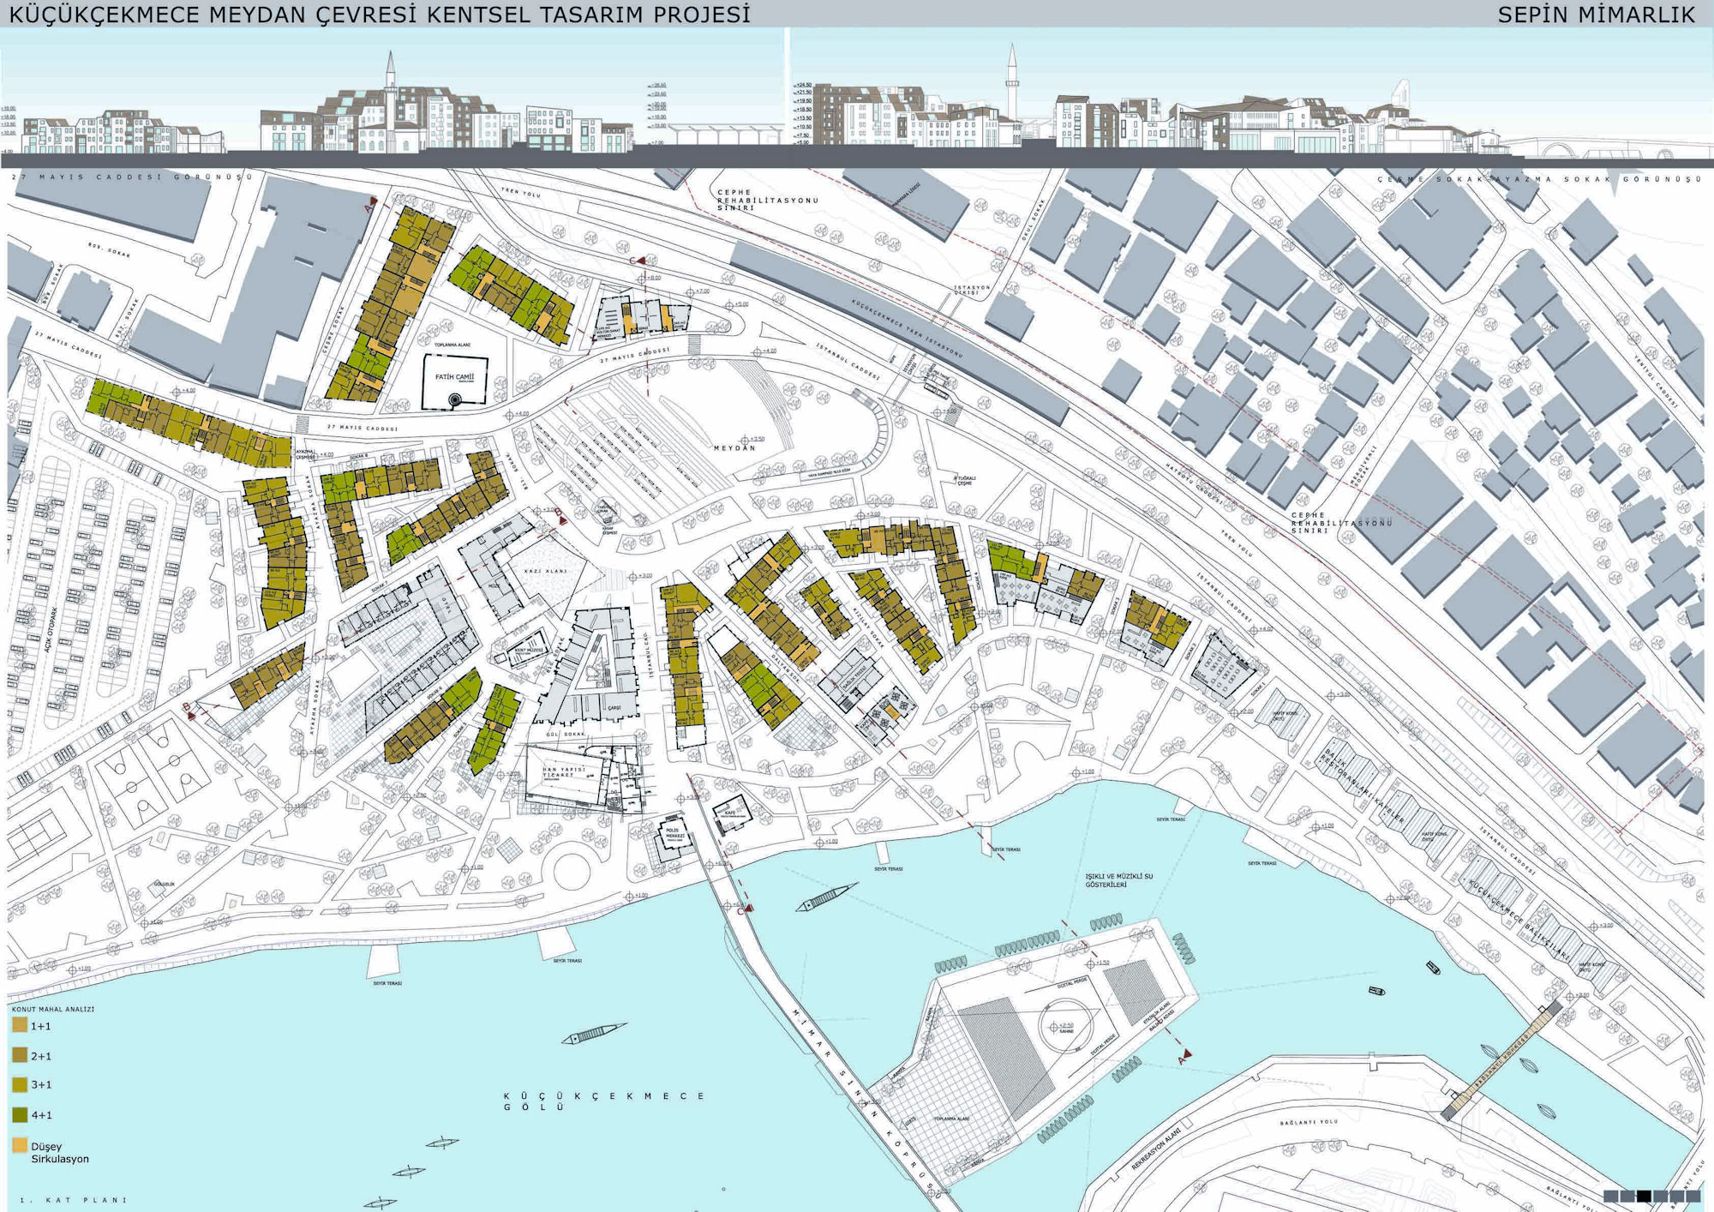This screenshot has width=1714, height=1212.
Task: Click the MEYDAN square label
Action: pyautogui.click(x=734, y=448)
